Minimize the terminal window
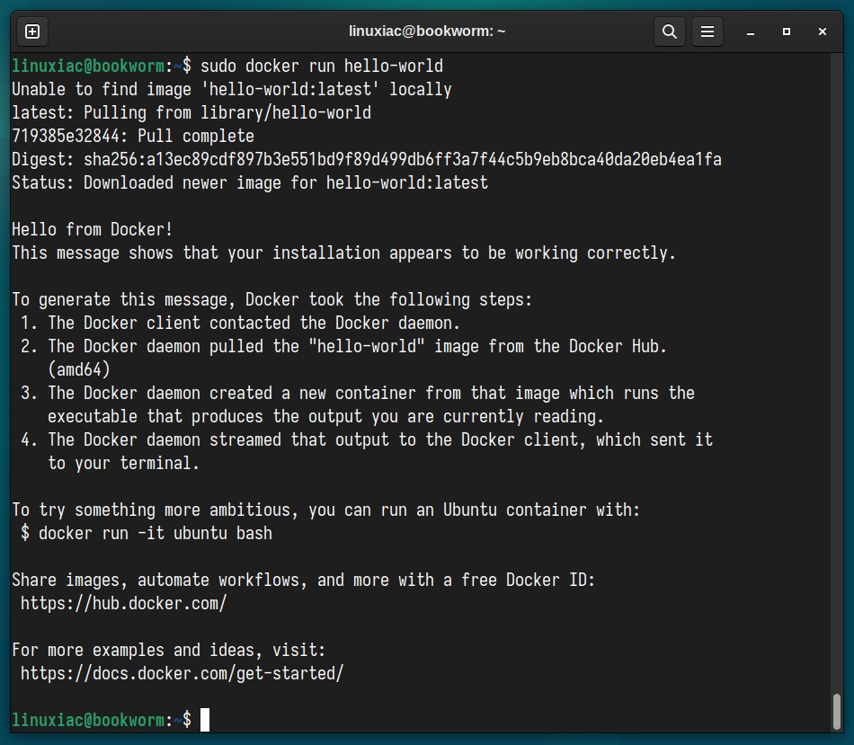Screen dimensions: 854x745 (751, 32)
